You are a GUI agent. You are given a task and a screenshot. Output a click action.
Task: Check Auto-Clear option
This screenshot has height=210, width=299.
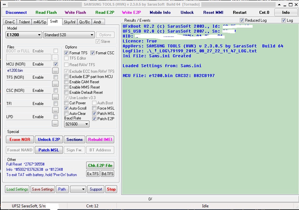coord(66,114)
